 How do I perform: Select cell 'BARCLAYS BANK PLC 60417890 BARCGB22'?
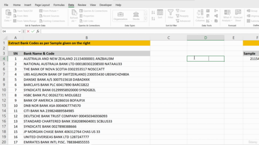coord(87,85)
